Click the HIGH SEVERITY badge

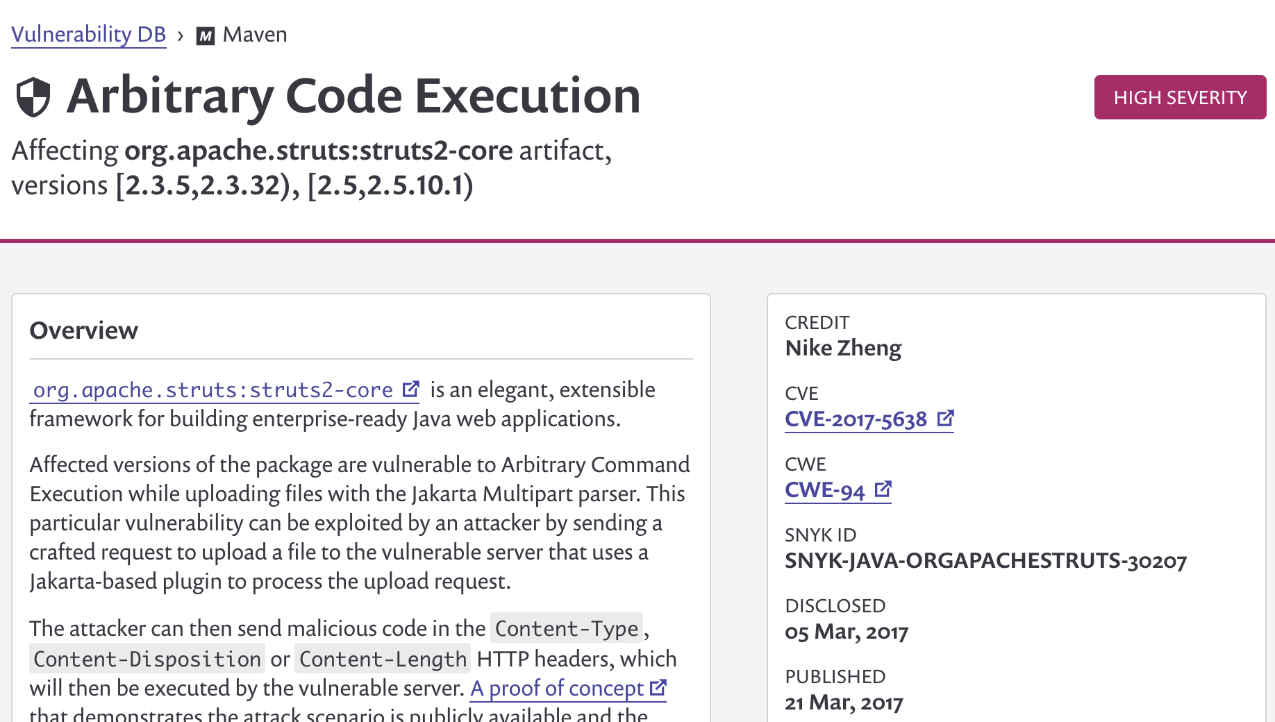click(x=1180, y=97)
